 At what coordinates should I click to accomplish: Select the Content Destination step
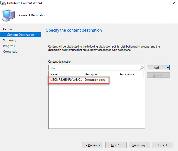(x=20, y=35)
